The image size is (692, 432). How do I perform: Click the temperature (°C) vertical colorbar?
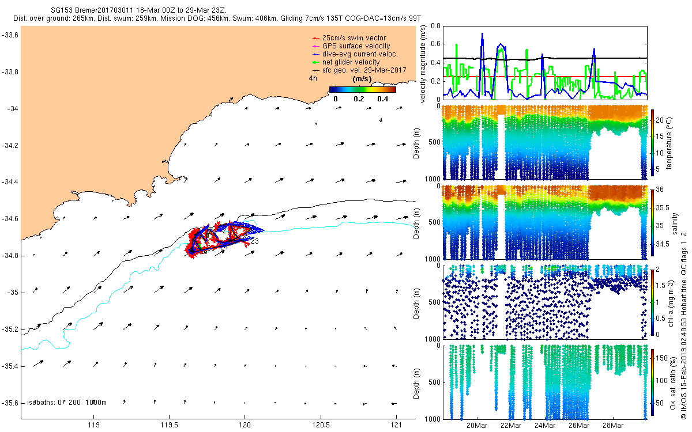coord(653,142)
